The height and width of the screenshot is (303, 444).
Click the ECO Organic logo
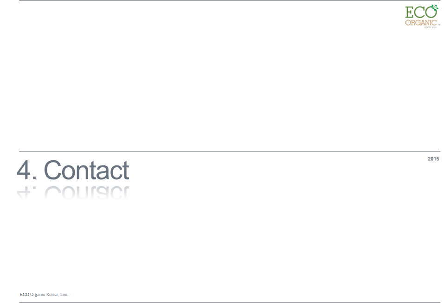click(x=423, y=16)
